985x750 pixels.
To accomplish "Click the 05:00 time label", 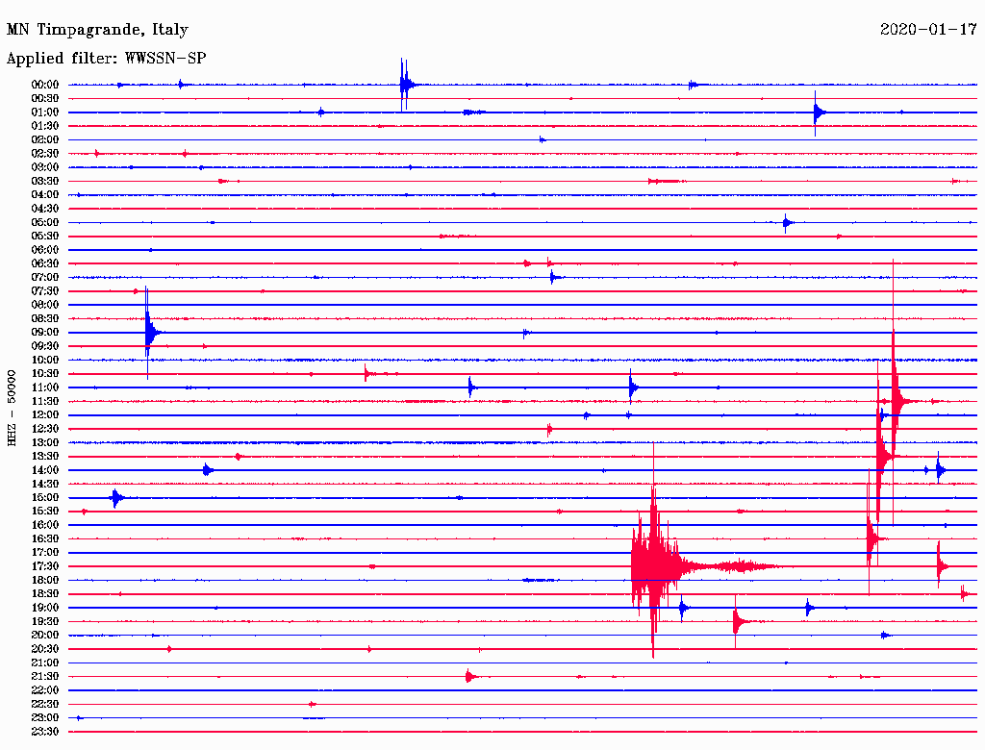I will (45, 222).
